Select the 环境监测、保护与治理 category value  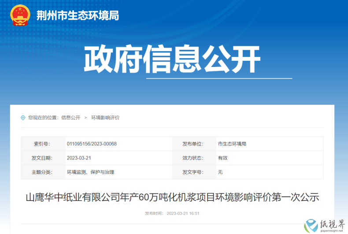click(x=91, y=172)
